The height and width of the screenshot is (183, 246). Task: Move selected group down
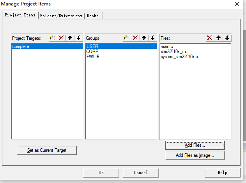point(153,38)
